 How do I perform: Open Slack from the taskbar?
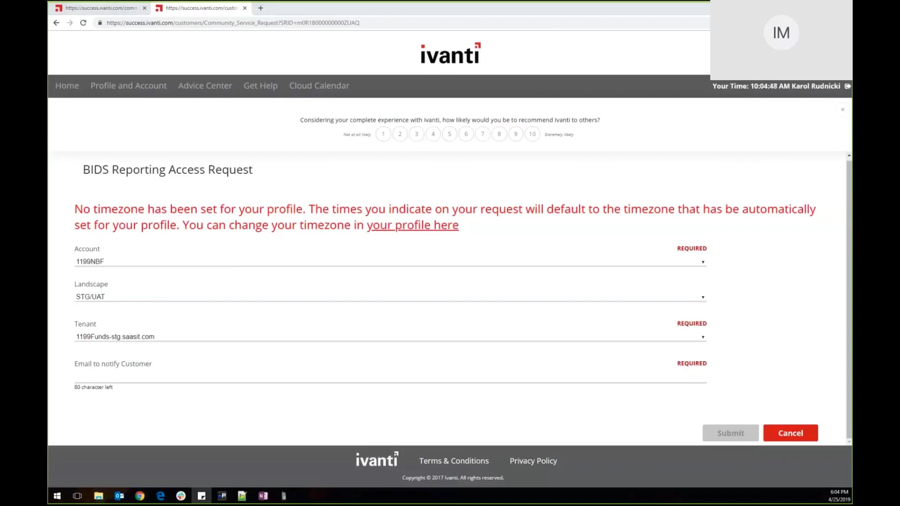181,496
